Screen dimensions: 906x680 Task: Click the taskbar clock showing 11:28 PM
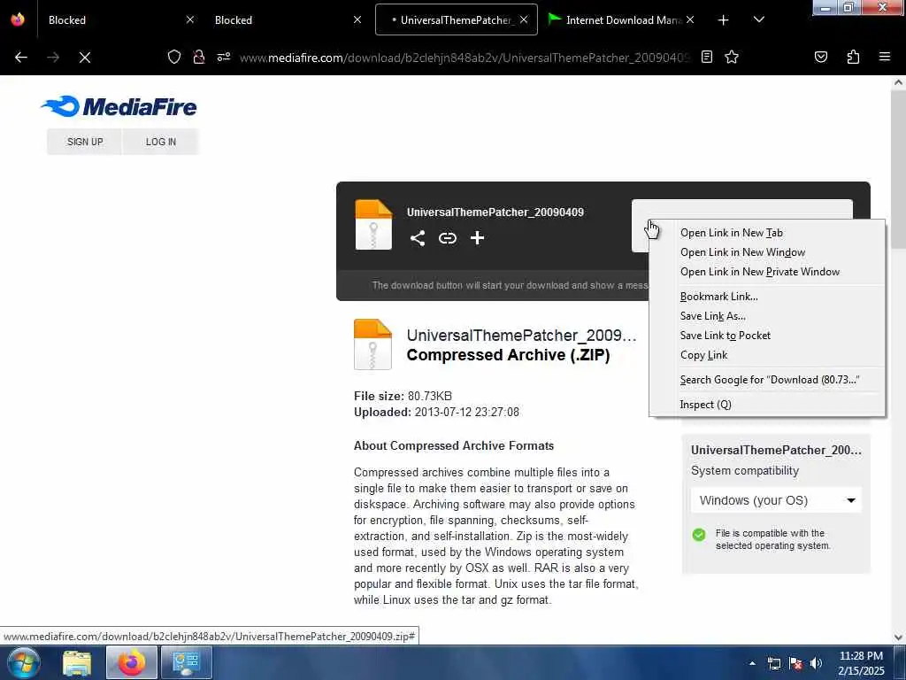pyautogui.click(x=861, y=663)
